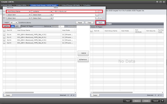The width and height of the screenshot is (167, 104).
Task: Go to wizard step 2.Select LDEVs
Action: [x=21, y=5]
